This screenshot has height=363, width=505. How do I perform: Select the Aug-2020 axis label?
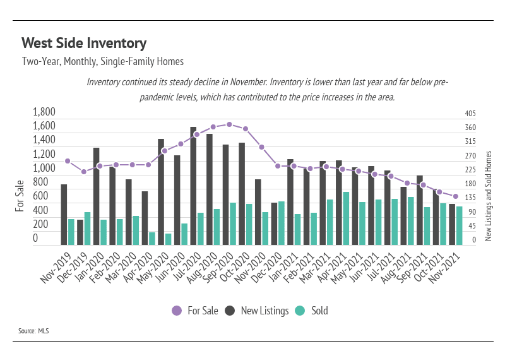pyautogui.click(x=201, y=268)
